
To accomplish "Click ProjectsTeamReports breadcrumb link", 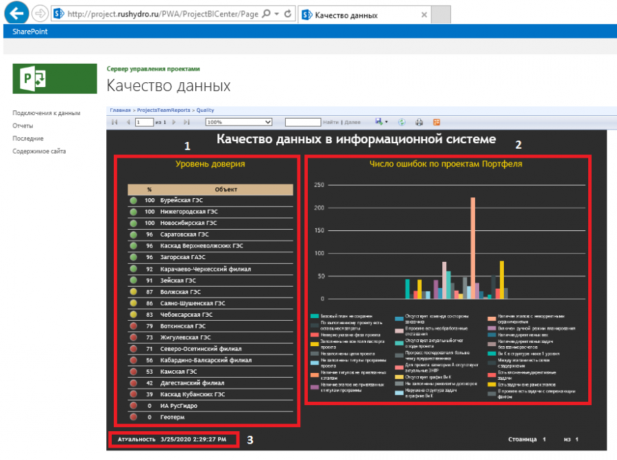I will 163,110.
